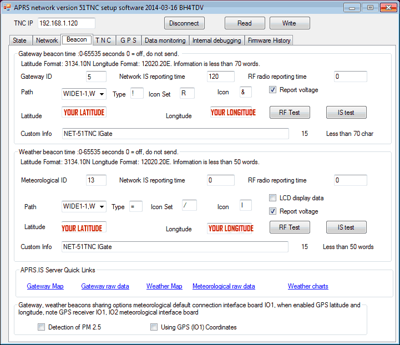Open the Gateway Map link
400x345 pixels.
tap(45, 286)
